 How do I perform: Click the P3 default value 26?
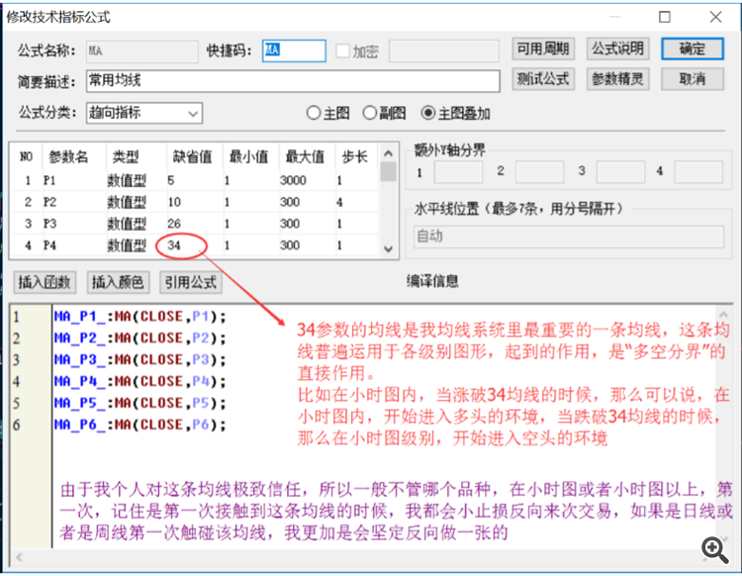click(x=174, y=224)
